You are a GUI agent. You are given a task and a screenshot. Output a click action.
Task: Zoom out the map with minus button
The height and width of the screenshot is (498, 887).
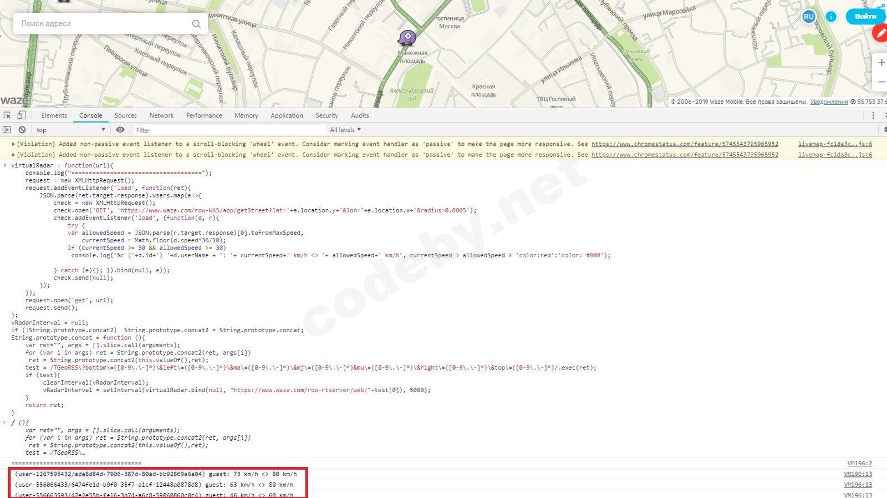click(881, 82)
